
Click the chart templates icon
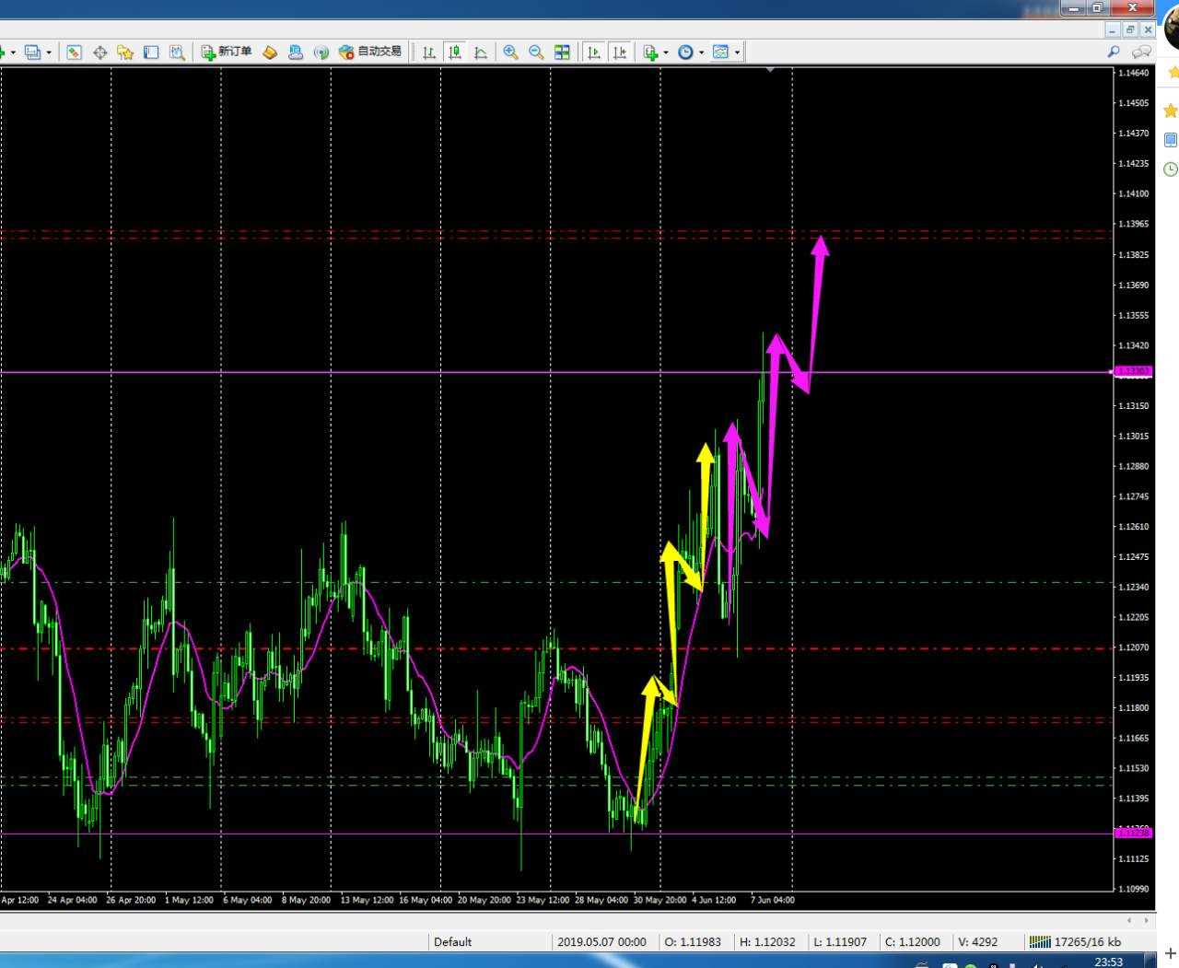point(720,52)
